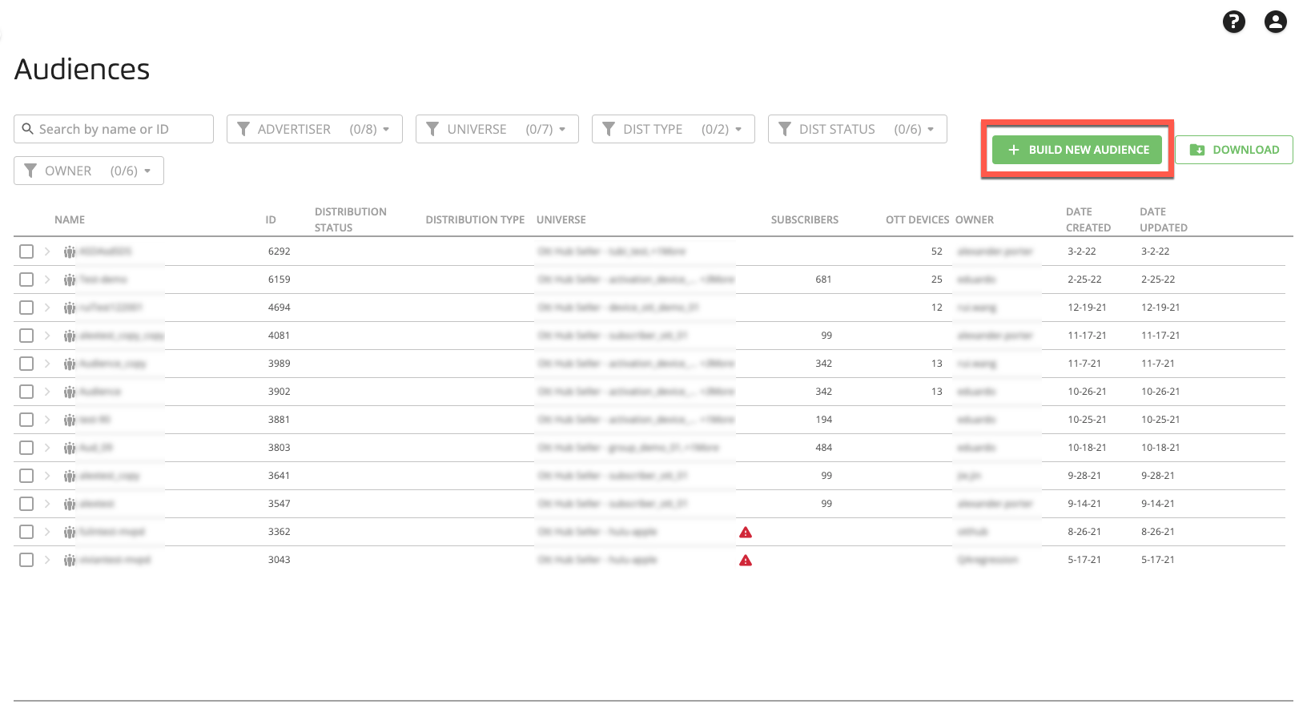Click the DOWNLOAD button

click(x=1234, y=150)
